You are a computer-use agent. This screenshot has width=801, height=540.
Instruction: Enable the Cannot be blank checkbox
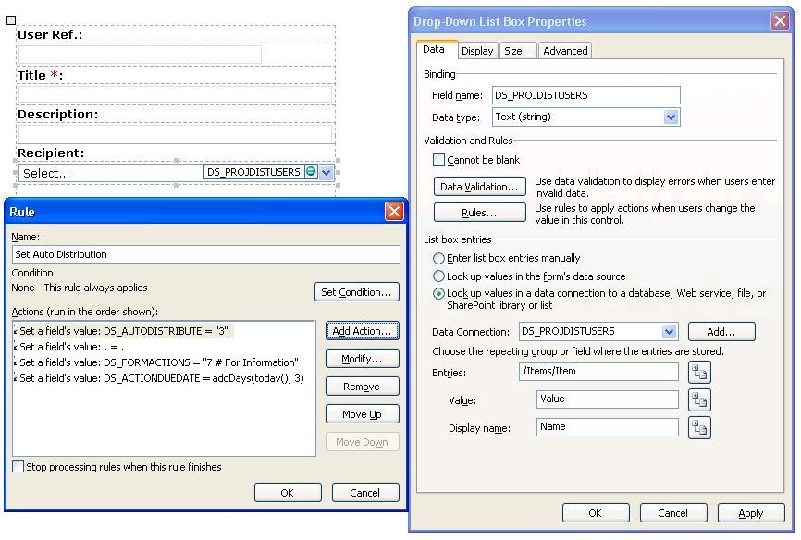click(x=439, y=160)
